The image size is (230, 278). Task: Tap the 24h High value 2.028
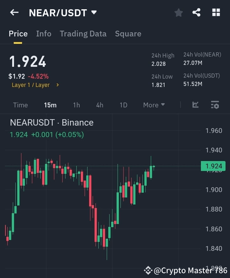pyautogui.click(x=158, y=64)
